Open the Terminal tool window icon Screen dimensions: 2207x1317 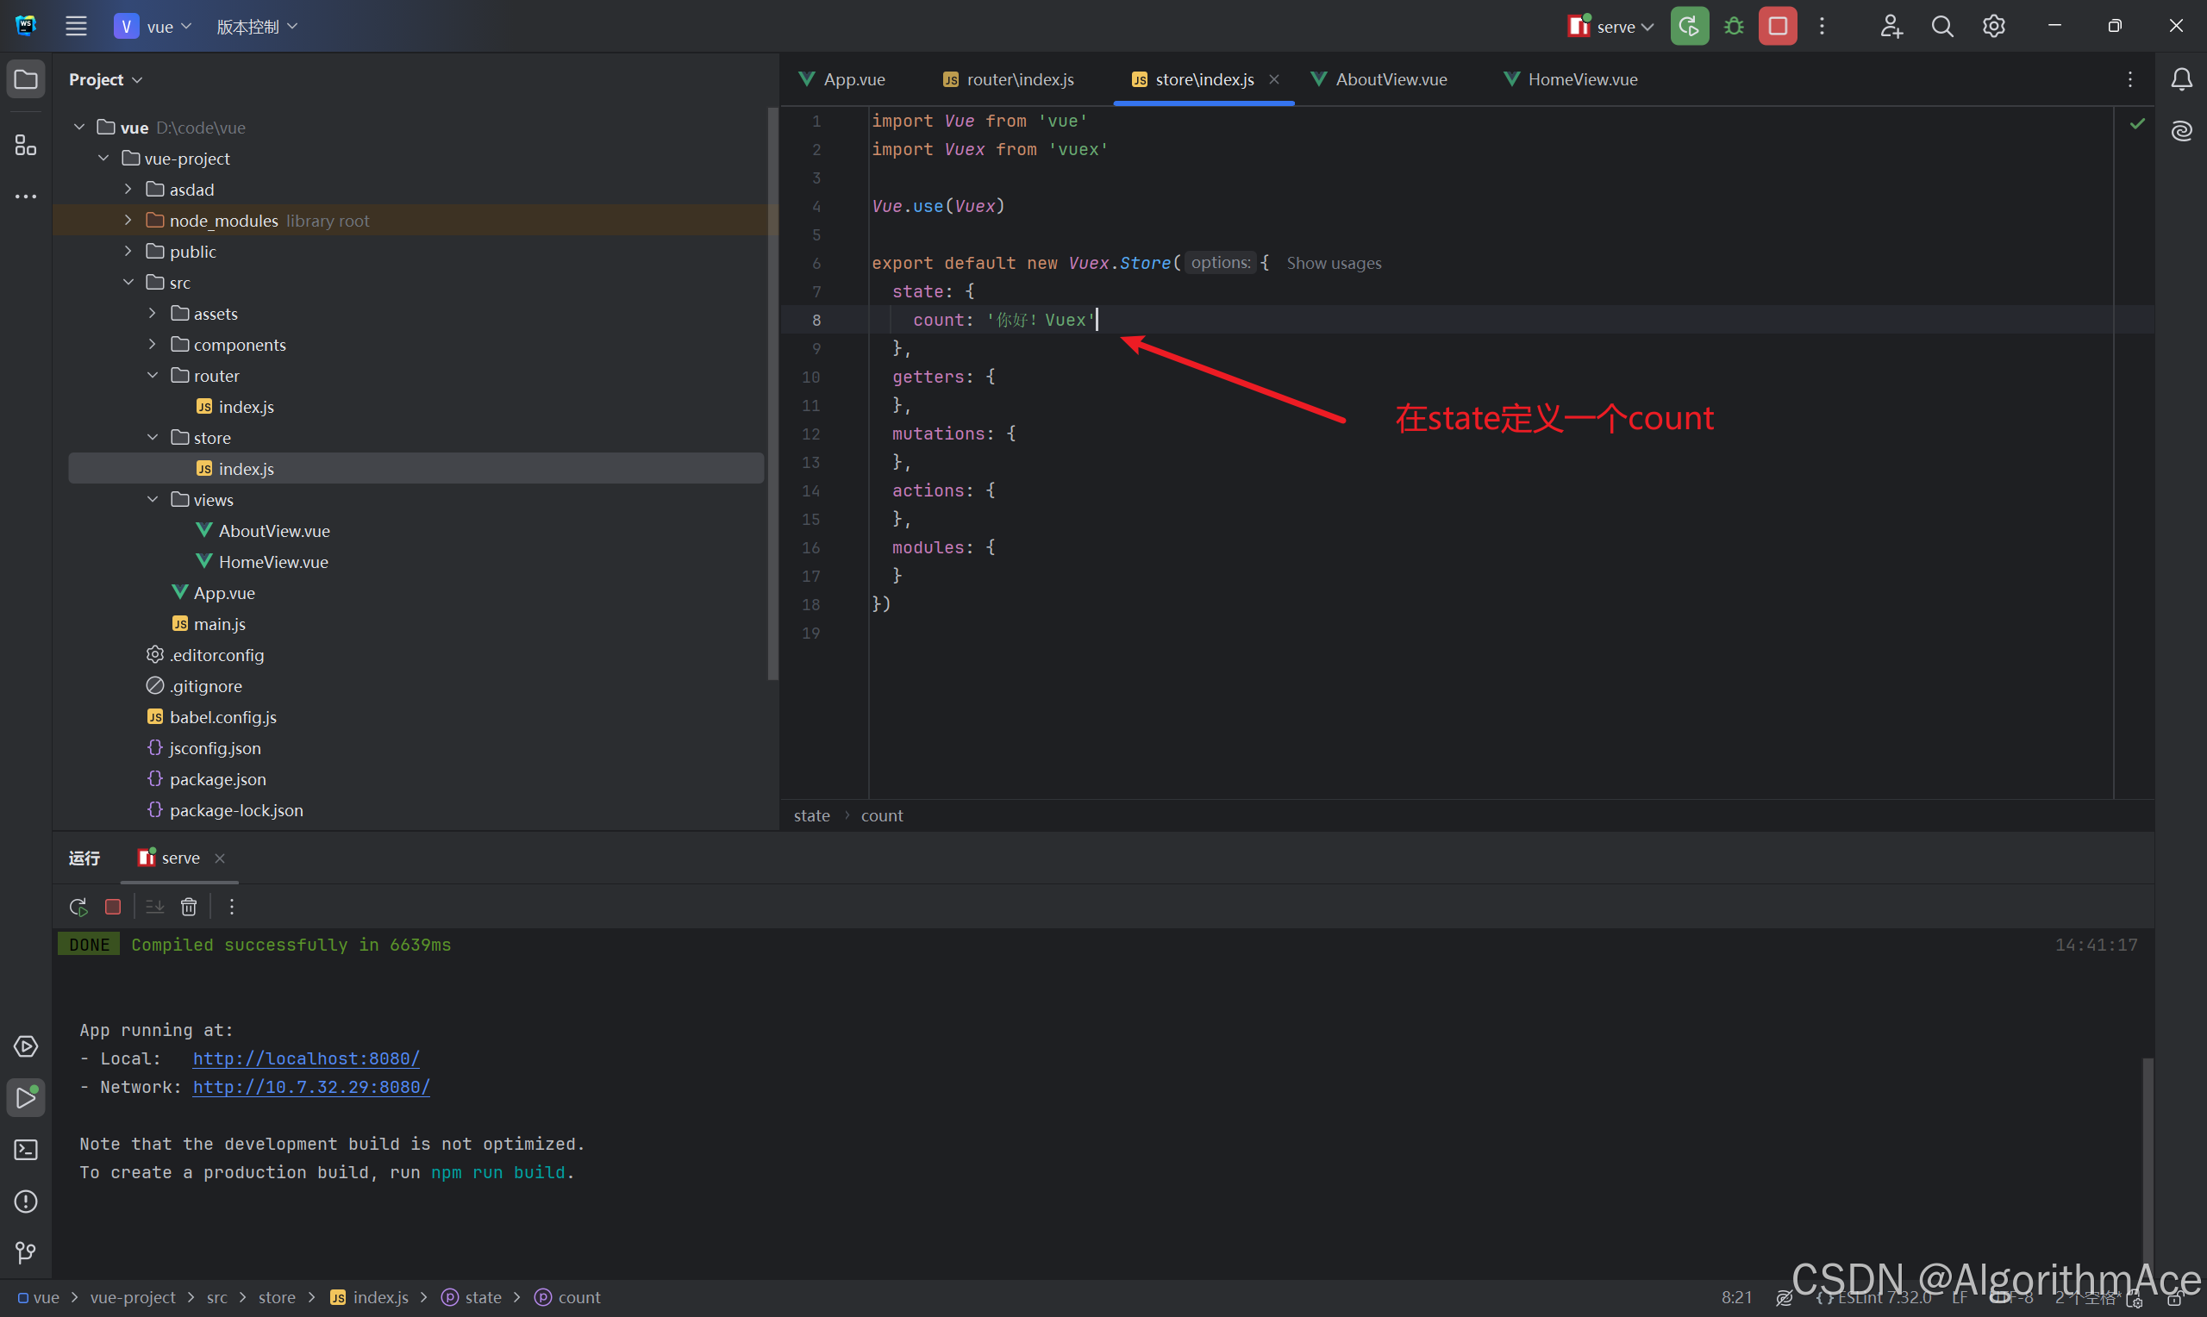click(x=26, y=1149)
